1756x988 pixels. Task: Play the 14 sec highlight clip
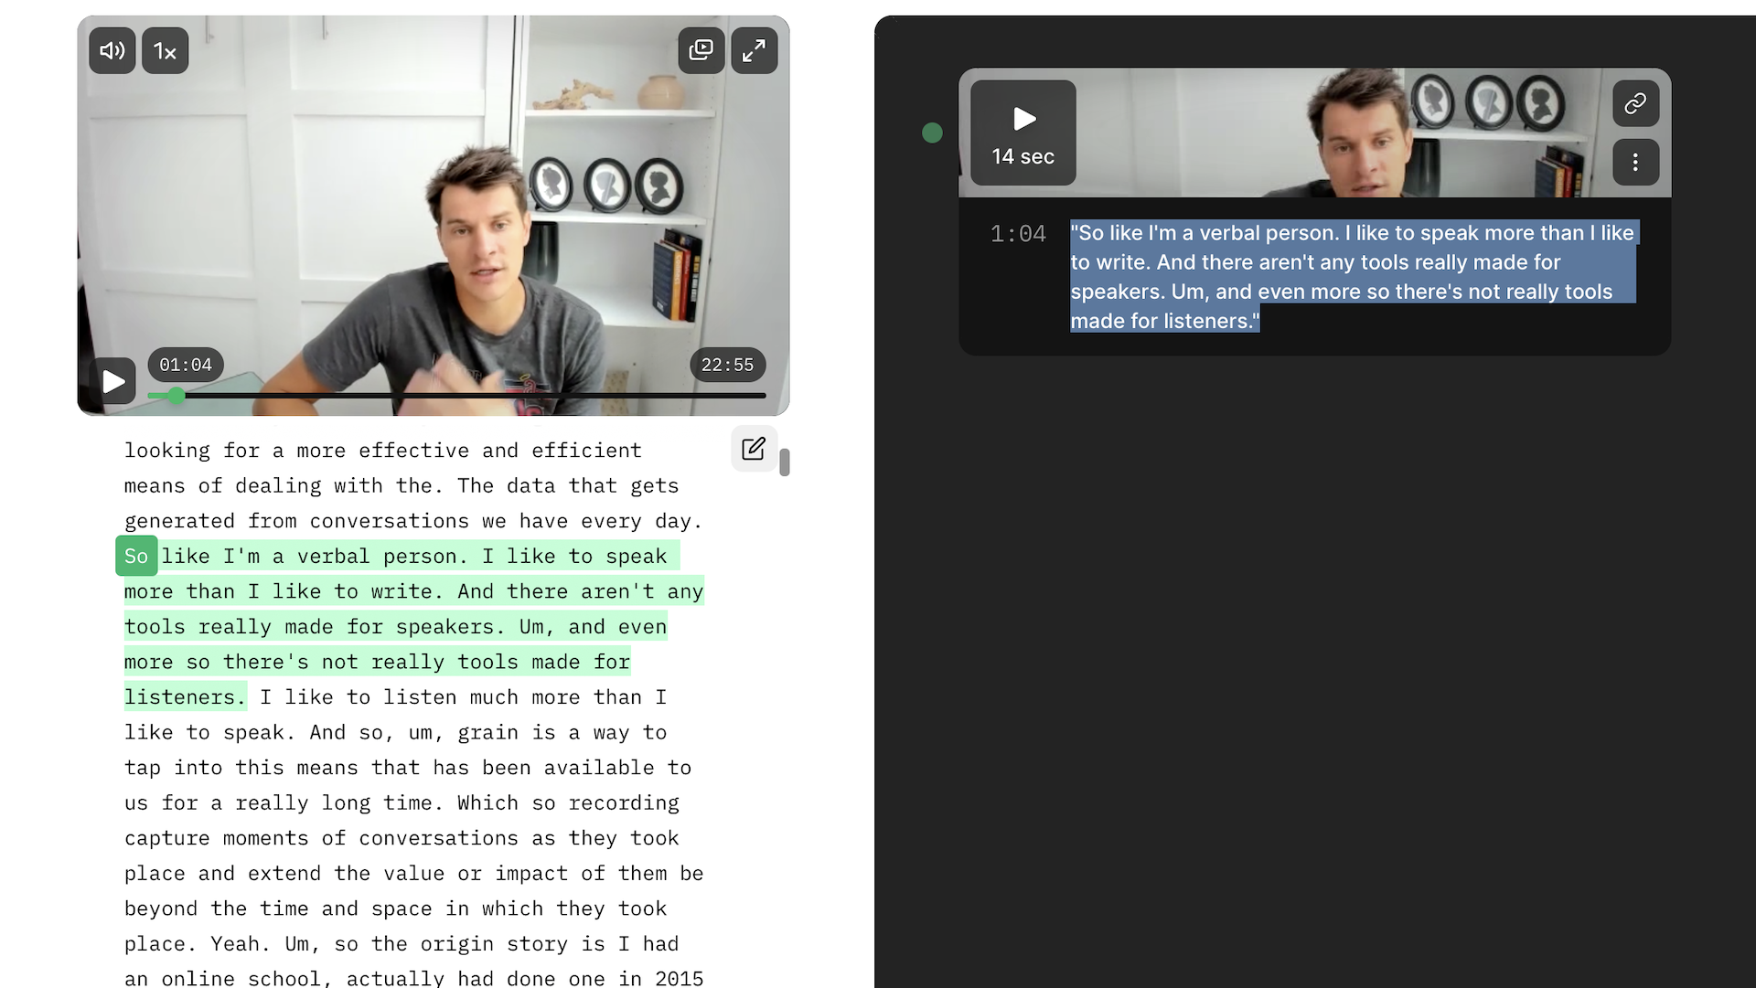(1023, 133)
